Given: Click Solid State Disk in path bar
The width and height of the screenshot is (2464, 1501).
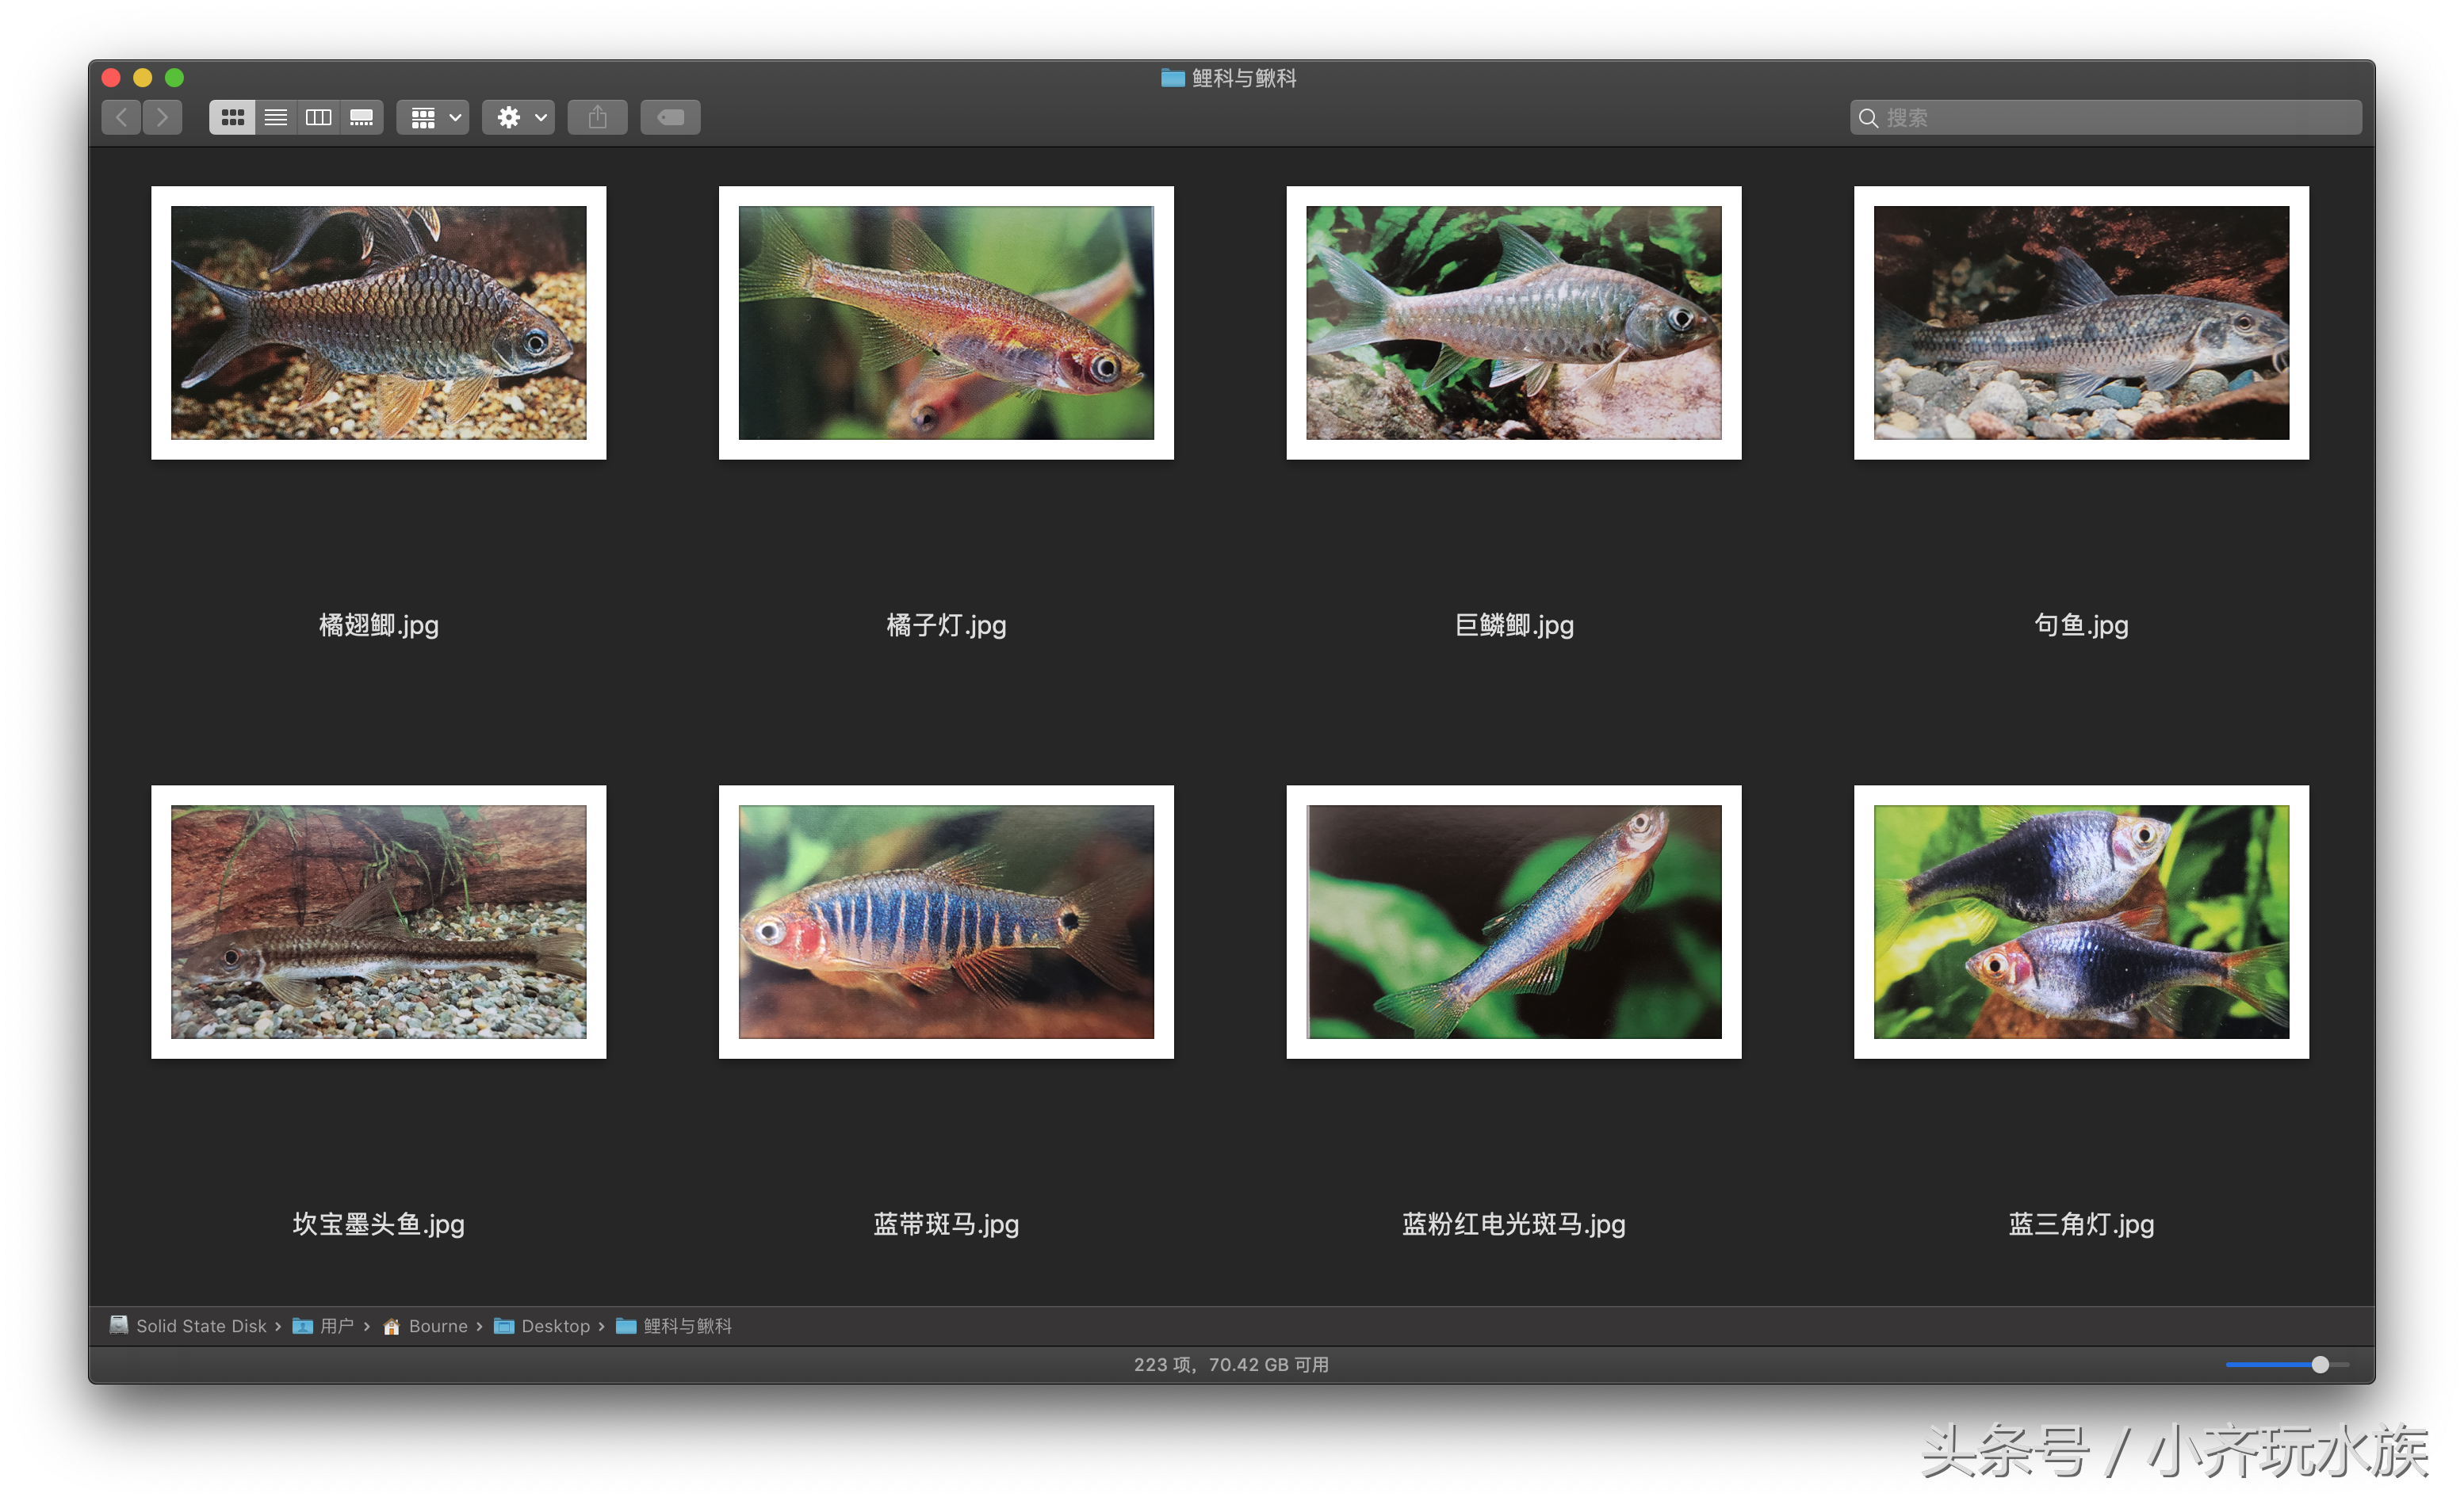Looking at the screenshot, I should [188, 1326].
